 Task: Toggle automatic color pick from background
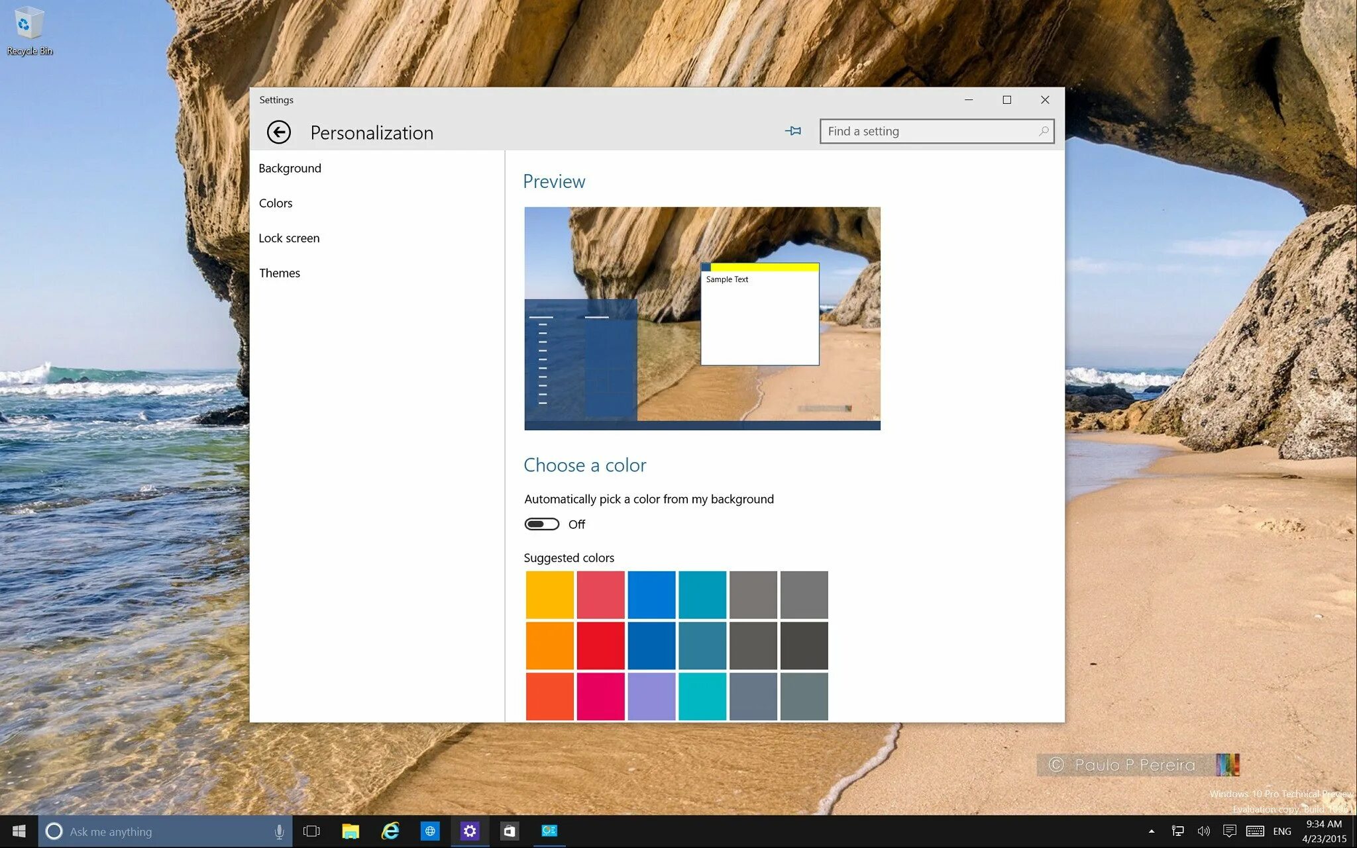(542, 524)
